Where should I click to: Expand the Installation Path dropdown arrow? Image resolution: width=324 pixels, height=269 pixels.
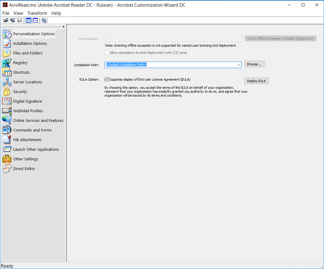239,65
